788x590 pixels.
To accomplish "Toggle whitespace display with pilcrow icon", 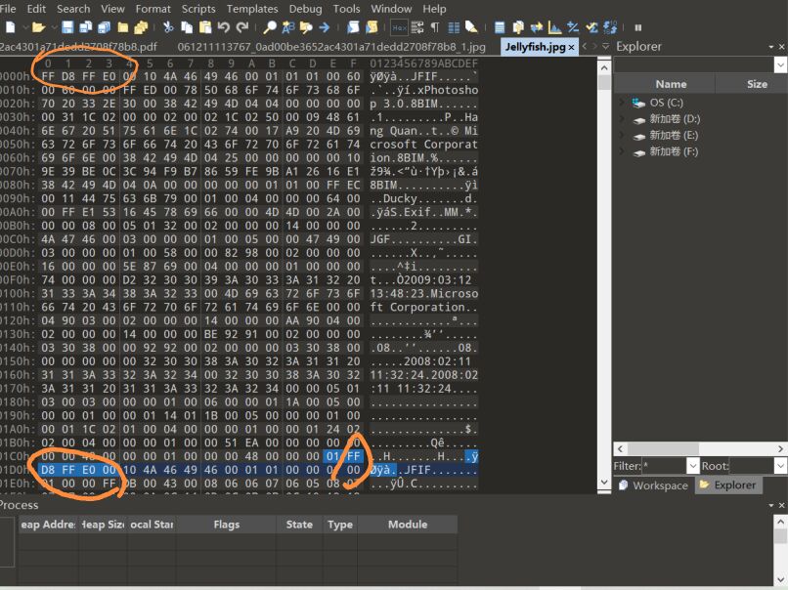I will 434,27.
